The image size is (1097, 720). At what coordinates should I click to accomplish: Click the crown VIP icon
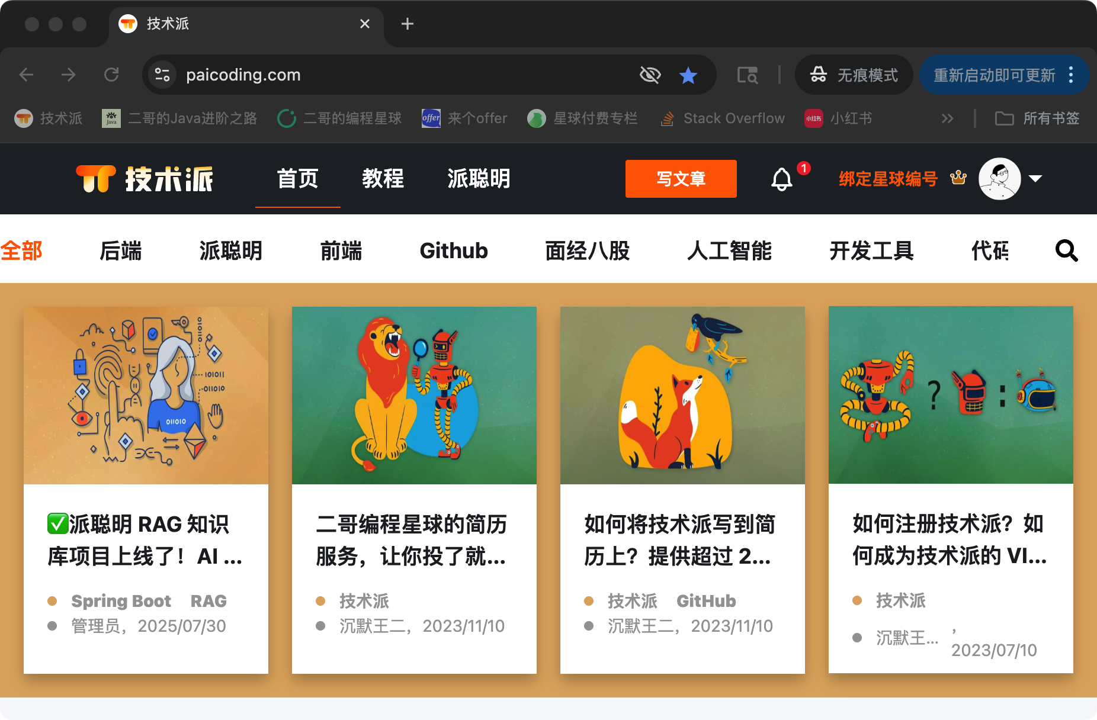tap(958, 178)
